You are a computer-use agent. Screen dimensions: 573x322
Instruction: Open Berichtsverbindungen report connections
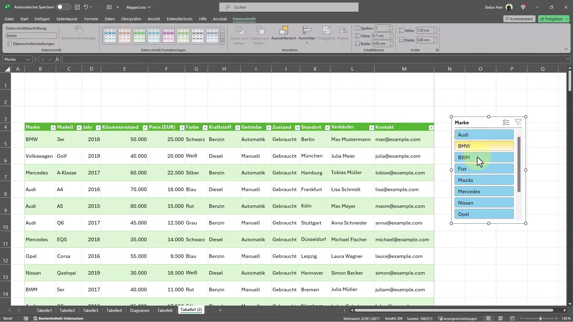(x=79, y=33)
